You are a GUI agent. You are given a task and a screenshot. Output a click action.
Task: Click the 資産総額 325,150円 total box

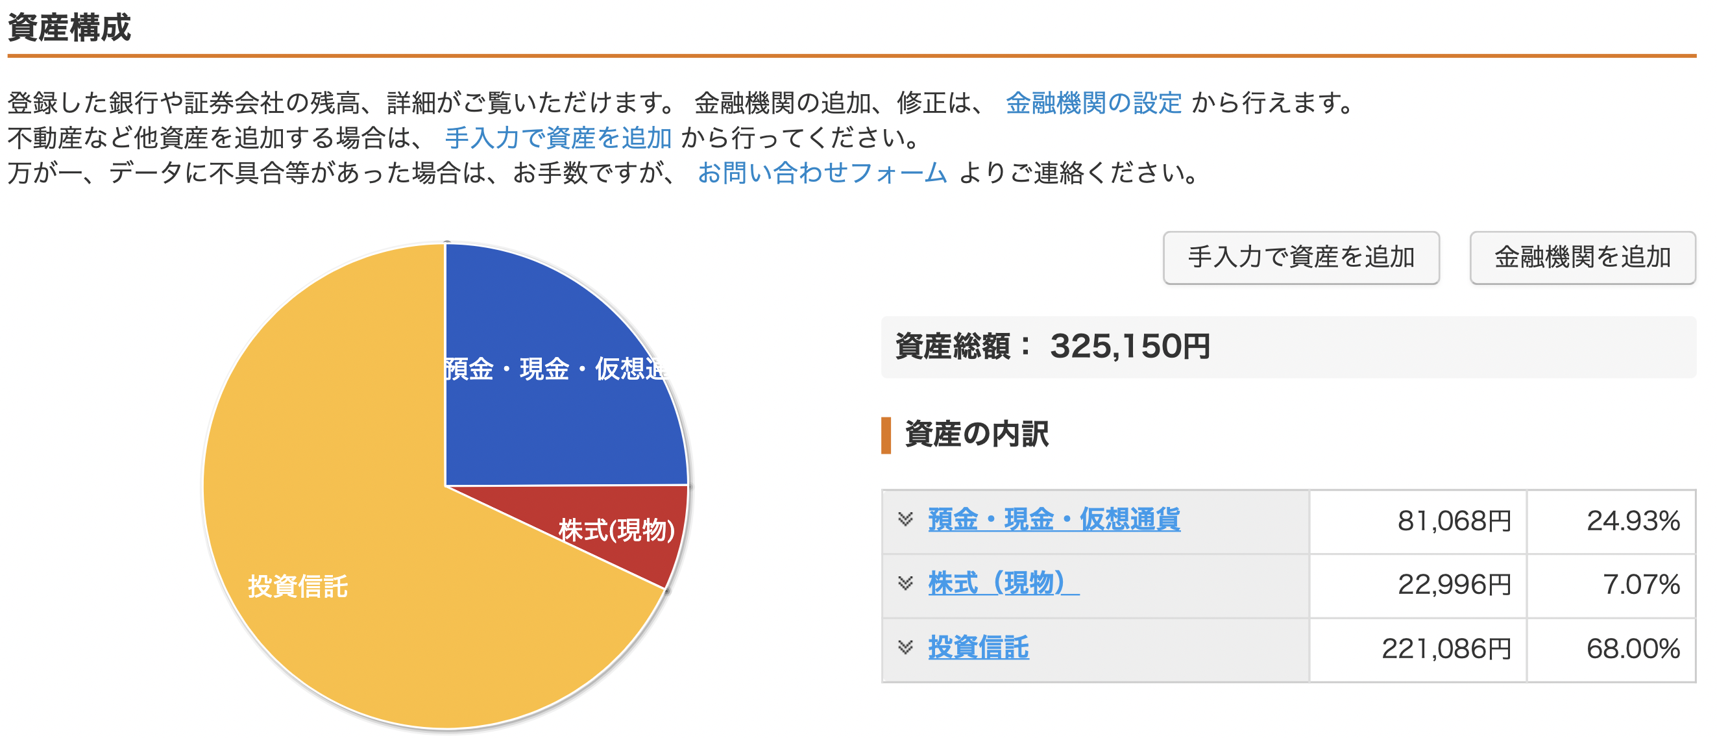click(x=1287, y=347)
